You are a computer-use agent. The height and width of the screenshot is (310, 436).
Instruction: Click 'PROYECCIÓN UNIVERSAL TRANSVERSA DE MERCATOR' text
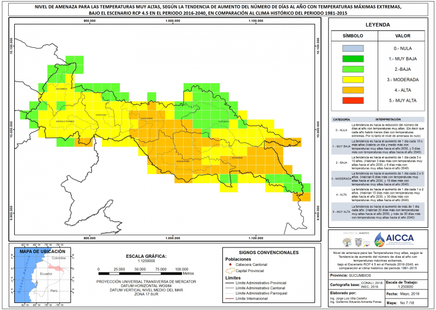(x=146, y=282)
